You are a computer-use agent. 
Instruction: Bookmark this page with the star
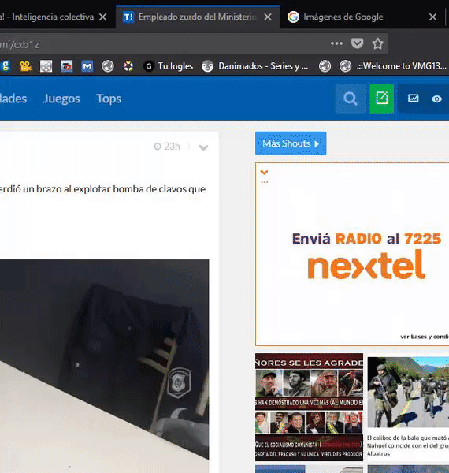point(377,43)
